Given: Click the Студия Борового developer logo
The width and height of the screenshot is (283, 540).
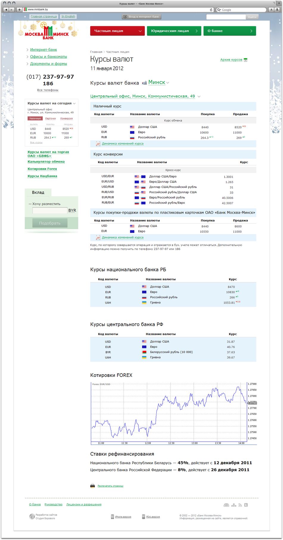Looking at the screenshot, I should point(32,516).
